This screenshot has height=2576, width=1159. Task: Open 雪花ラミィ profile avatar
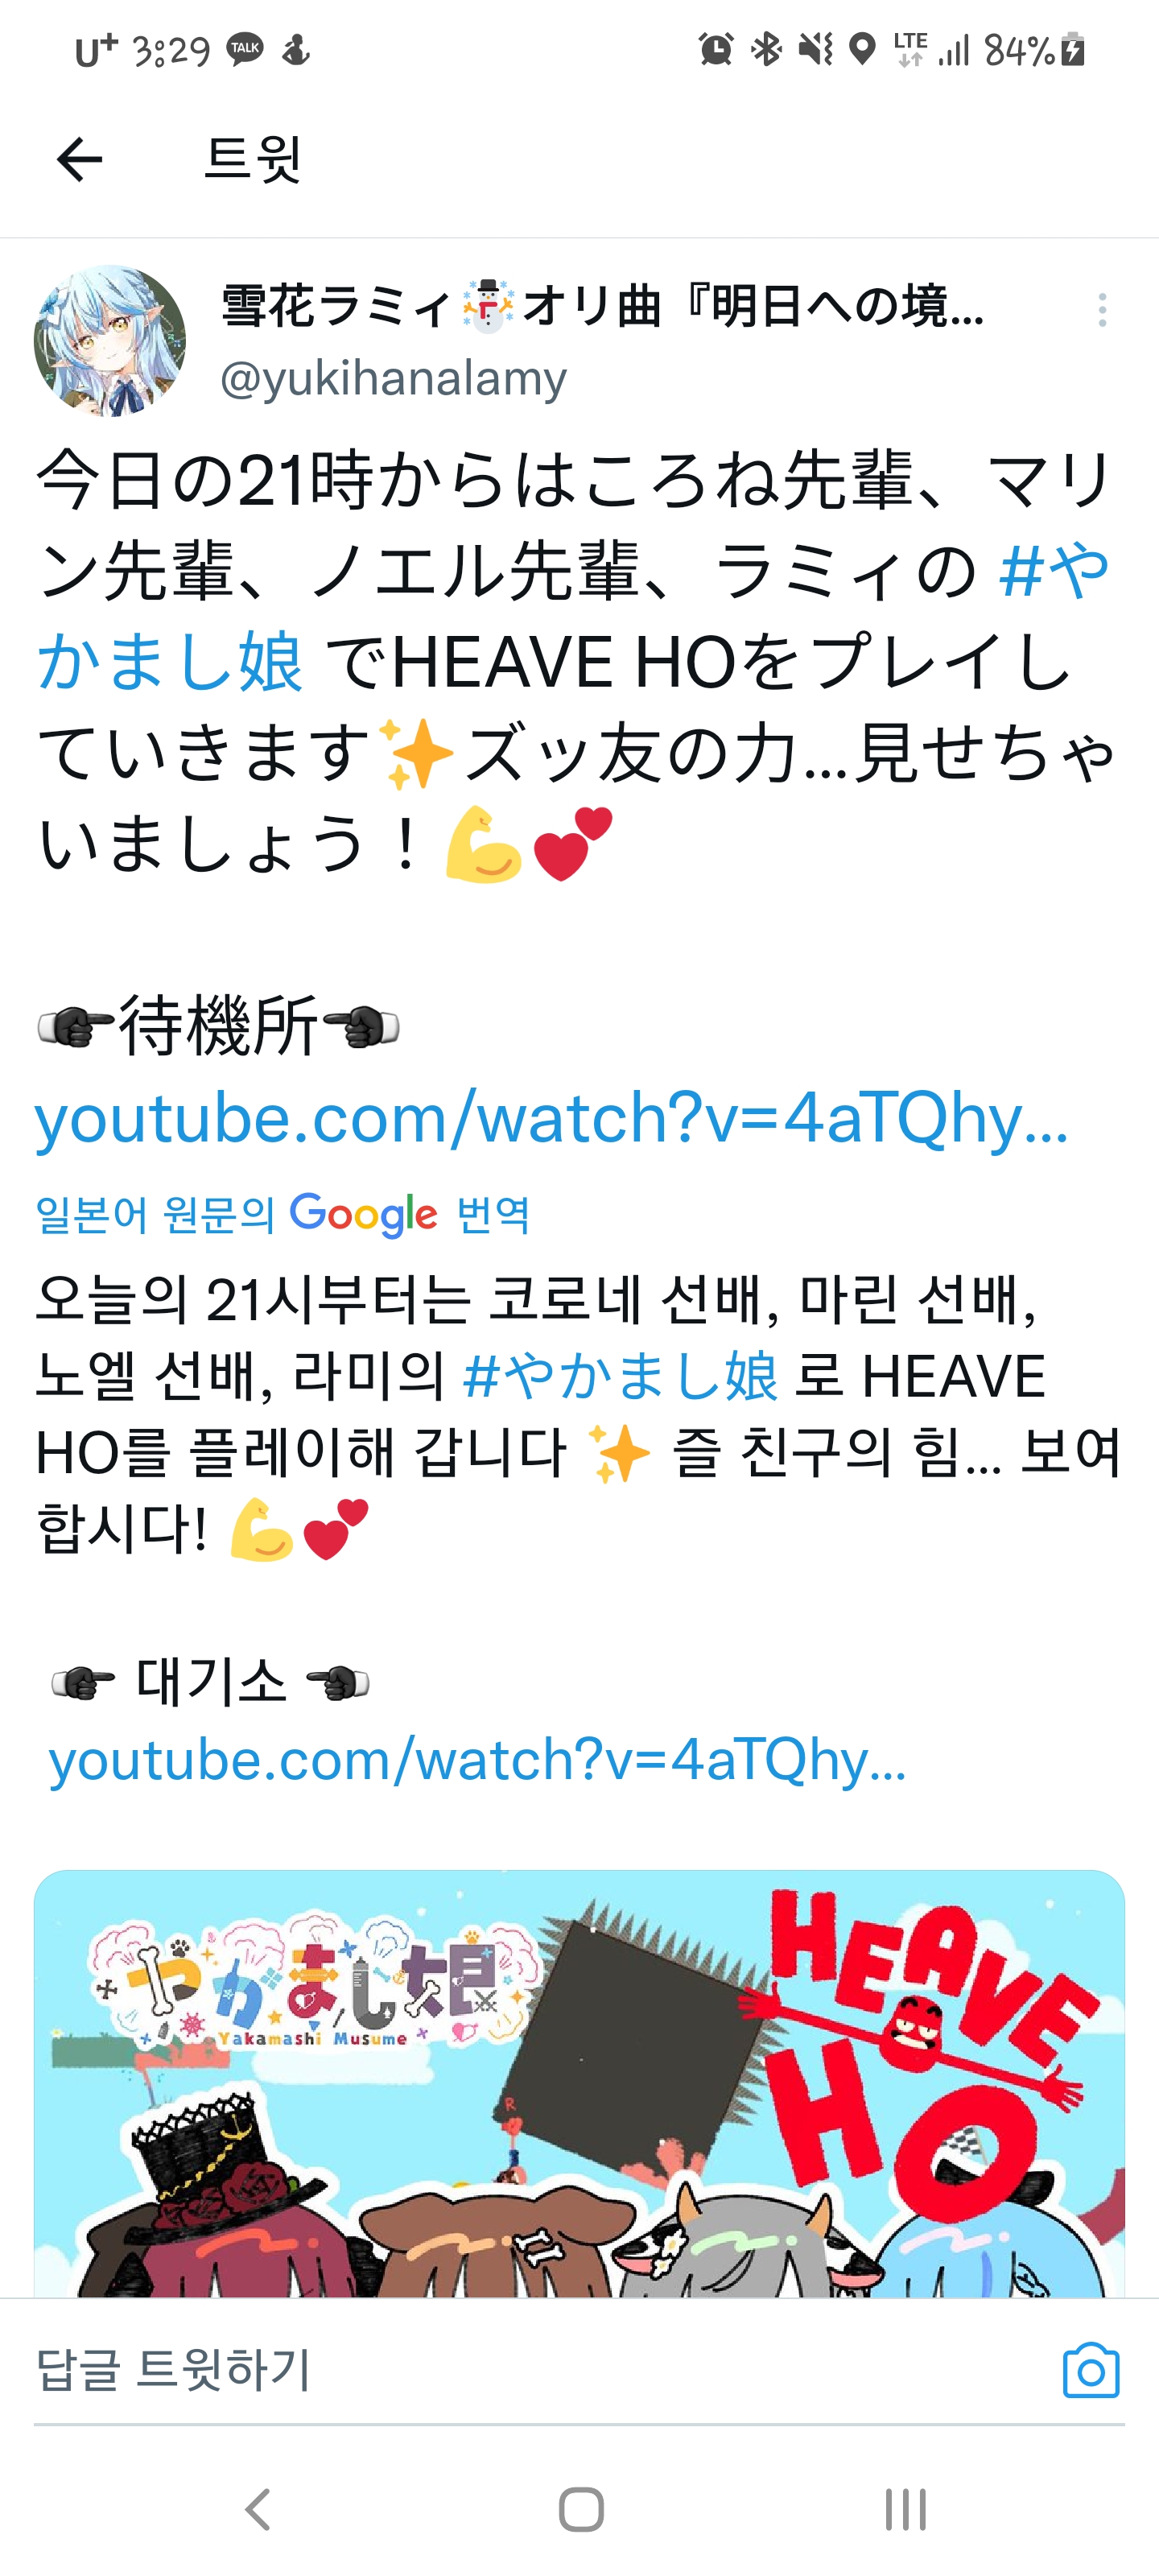tap(110, 341)
